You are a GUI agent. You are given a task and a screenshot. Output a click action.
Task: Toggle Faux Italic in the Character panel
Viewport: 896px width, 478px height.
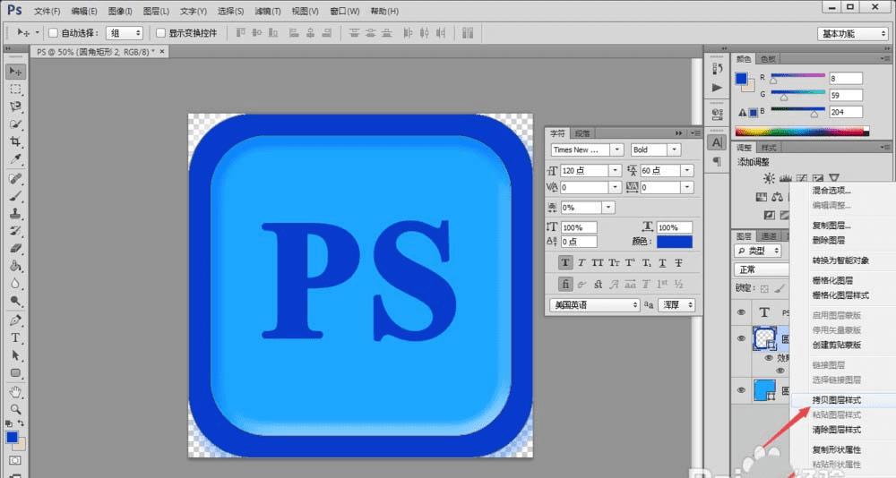tap(582, 262)
